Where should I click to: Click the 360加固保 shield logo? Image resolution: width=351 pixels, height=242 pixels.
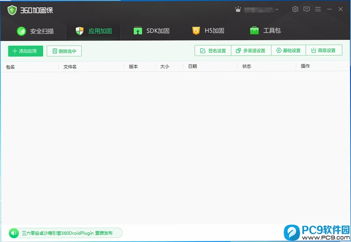[12, 10]
